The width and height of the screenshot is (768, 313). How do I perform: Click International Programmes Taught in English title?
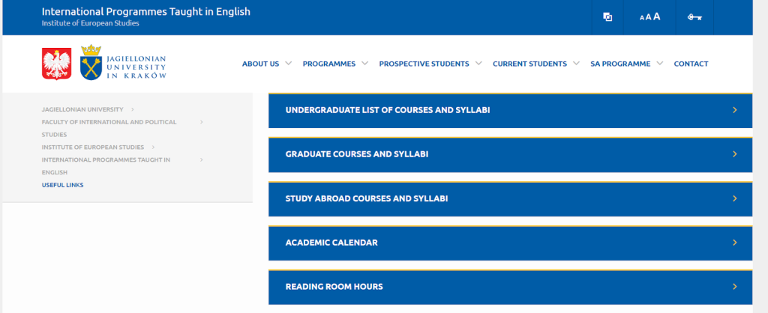146,11
